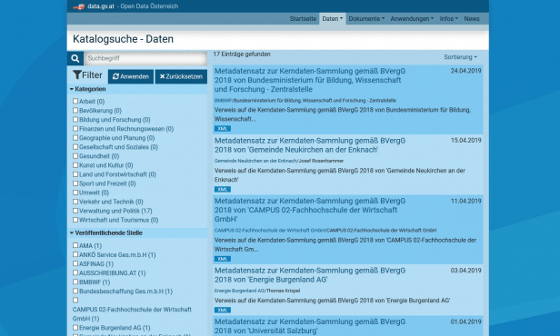Select AMA (1) publisher checkbox
The image size is (560, 336).
point(75,245)
